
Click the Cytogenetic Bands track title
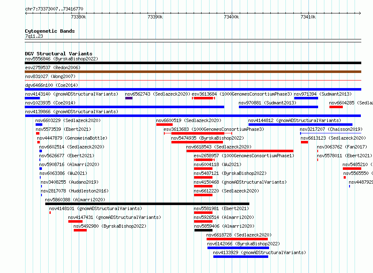[x=50, y=31]
